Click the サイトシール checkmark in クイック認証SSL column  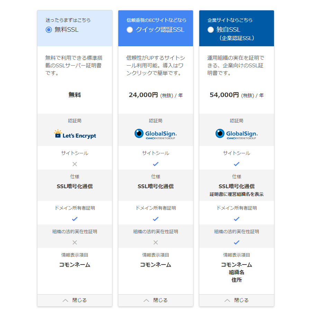point(156,164)
